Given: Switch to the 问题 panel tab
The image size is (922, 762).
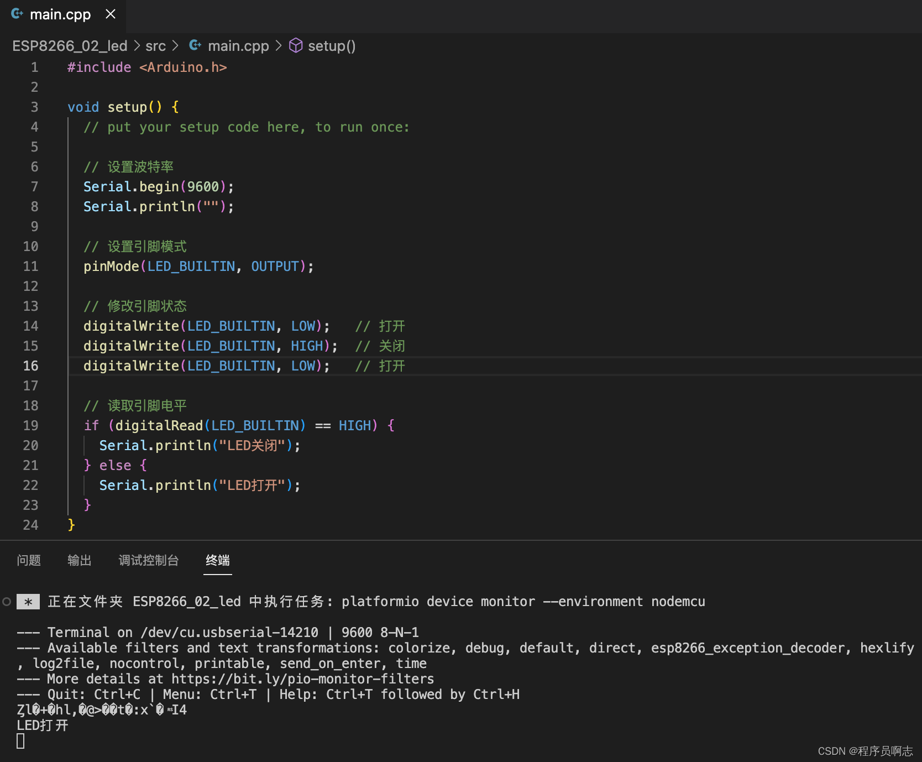Looking at the screenshot, I should pos(29,560).
